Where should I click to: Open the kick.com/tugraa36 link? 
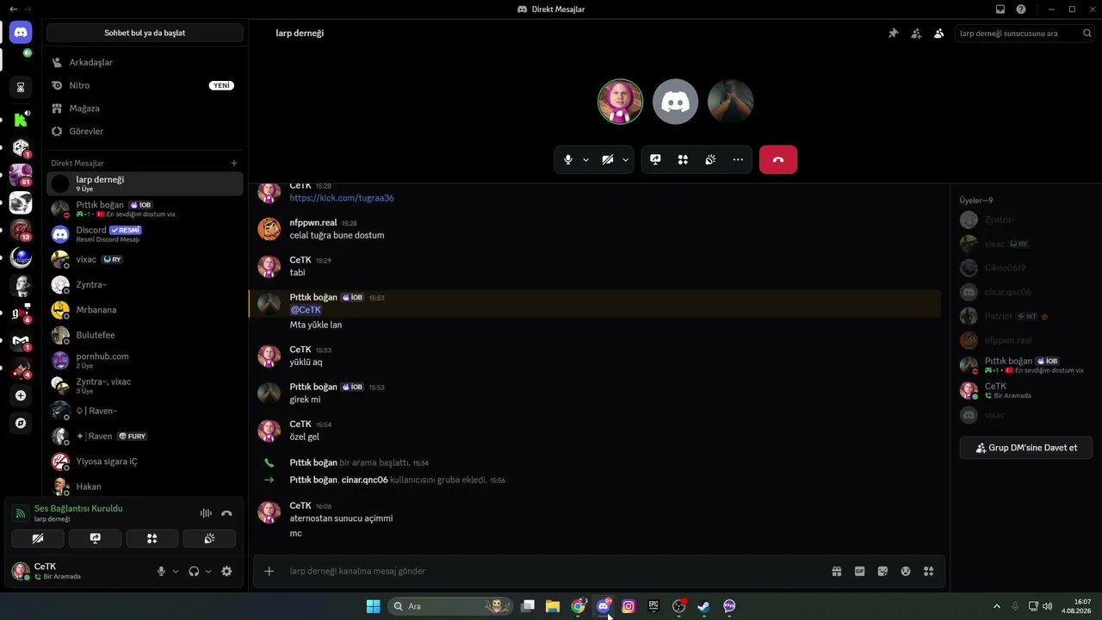pos(342,198)
